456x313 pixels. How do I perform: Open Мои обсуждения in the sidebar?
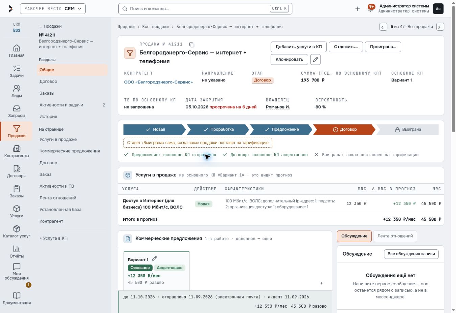17,272
